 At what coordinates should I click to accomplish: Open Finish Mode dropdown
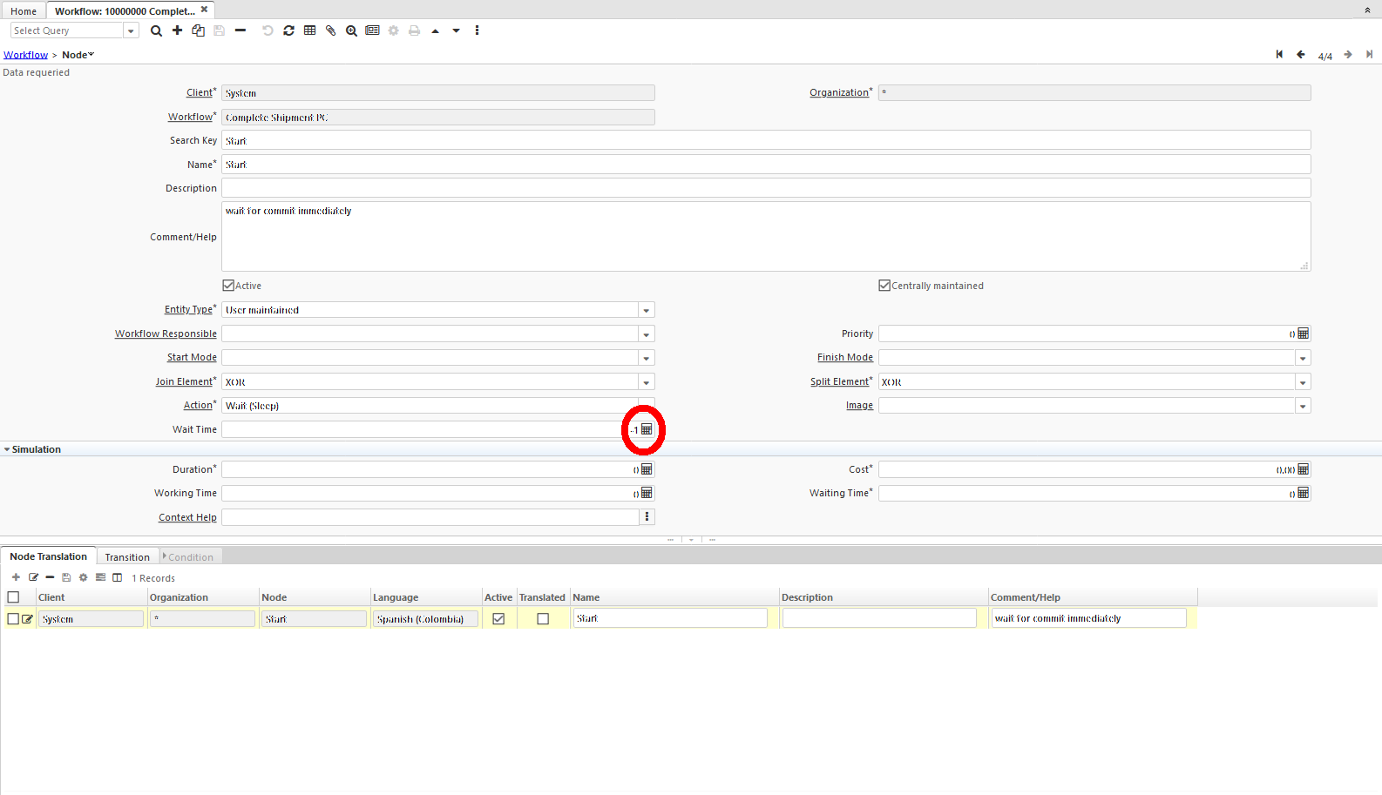coord(1303,358)
